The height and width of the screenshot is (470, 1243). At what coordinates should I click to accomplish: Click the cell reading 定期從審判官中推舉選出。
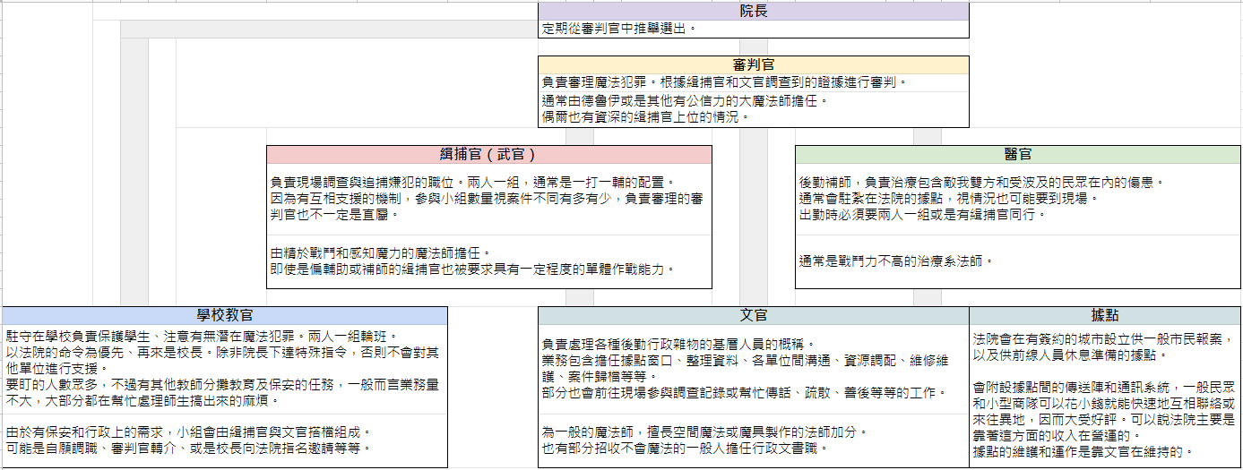(754, 29)
